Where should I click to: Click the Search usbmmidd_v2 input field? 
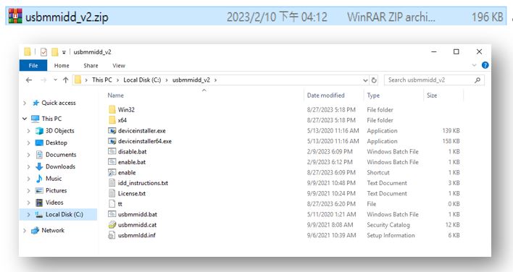click(434, 80)
